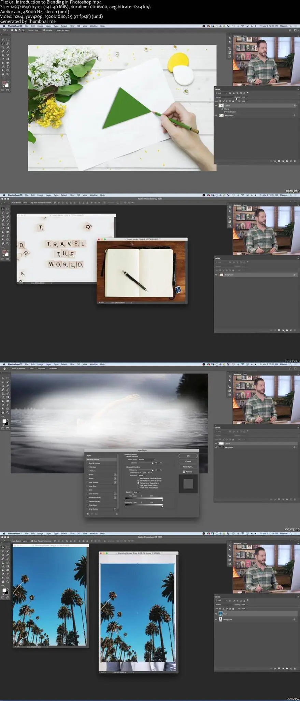Pick the Lasso tool in the green triangle screenshot
The height and width of the screenshot is (701, 300).
click(3, 43)
